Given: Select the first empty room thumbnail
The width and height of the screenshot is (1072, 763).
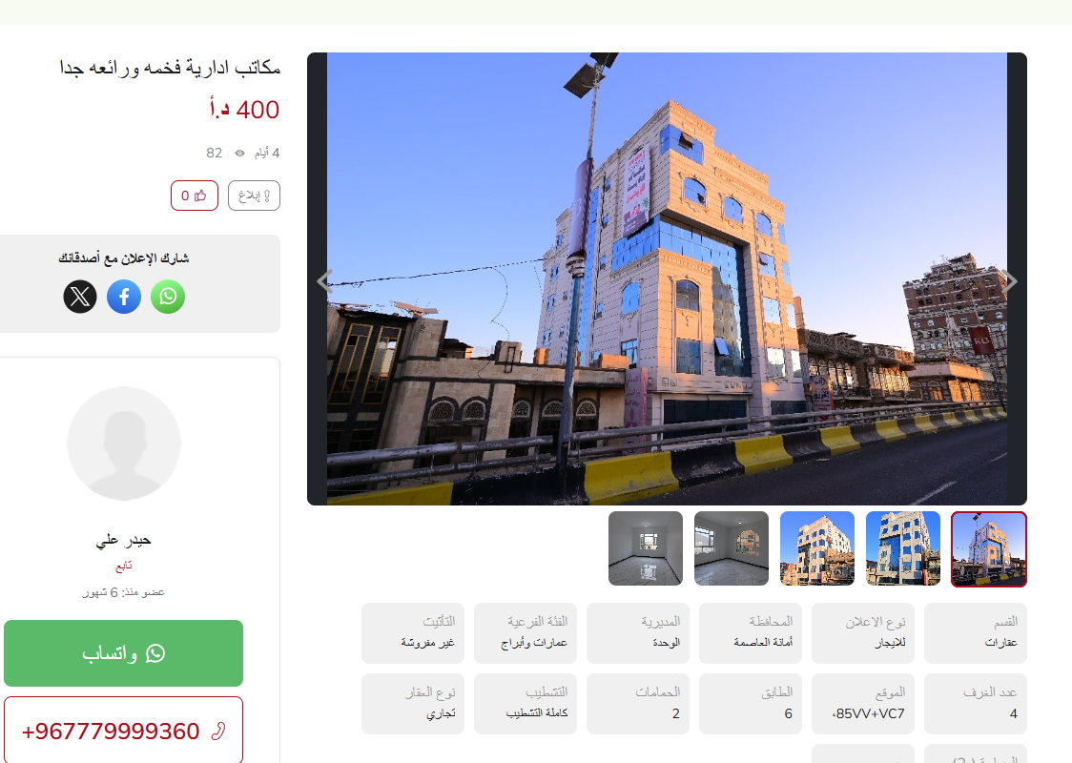Looking at the screenshot, I should click(x=646, y=548).
